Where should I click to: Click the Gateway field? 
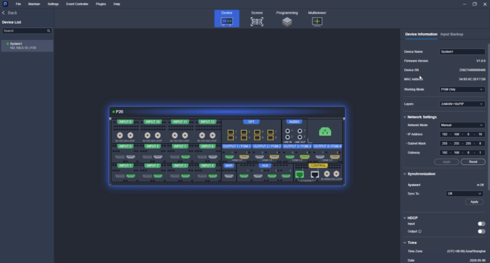462,153
